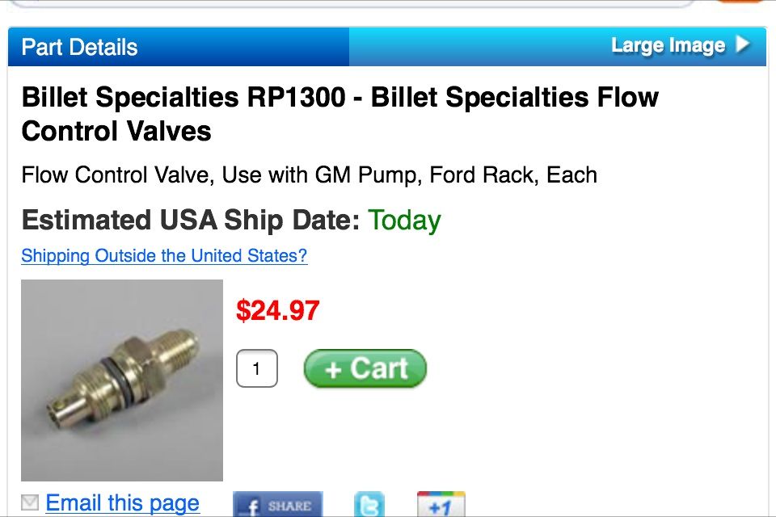
Task: Select the Part Details header tab
Action: coord(80,47)
